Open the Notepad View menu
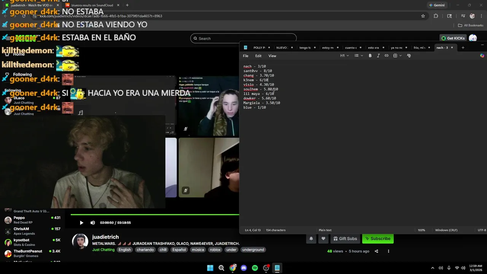Screen dimensions: 487x274 272,56
